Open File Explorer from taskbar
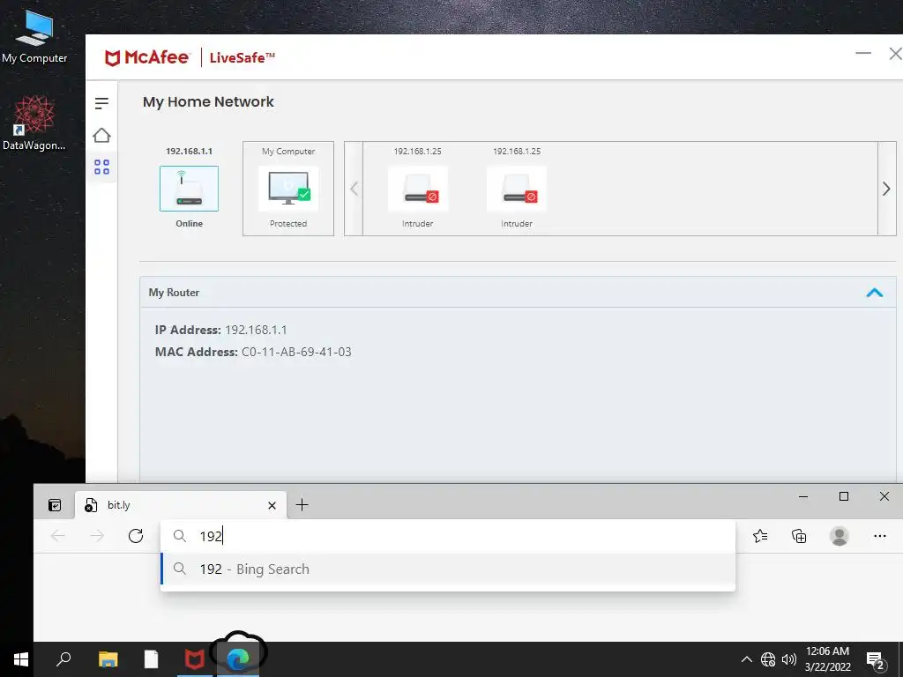 [x=108, y=659]
